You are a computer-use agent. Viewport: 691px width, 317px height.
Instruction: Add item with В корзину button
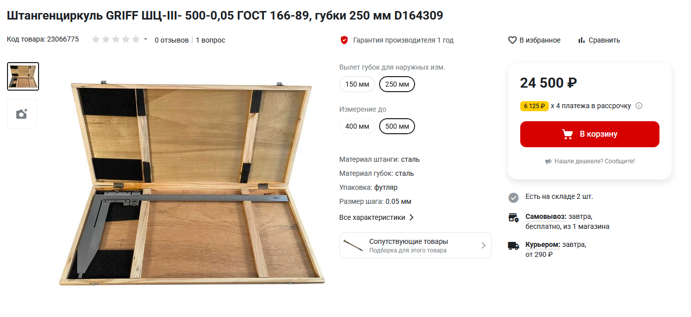(590, 134)
